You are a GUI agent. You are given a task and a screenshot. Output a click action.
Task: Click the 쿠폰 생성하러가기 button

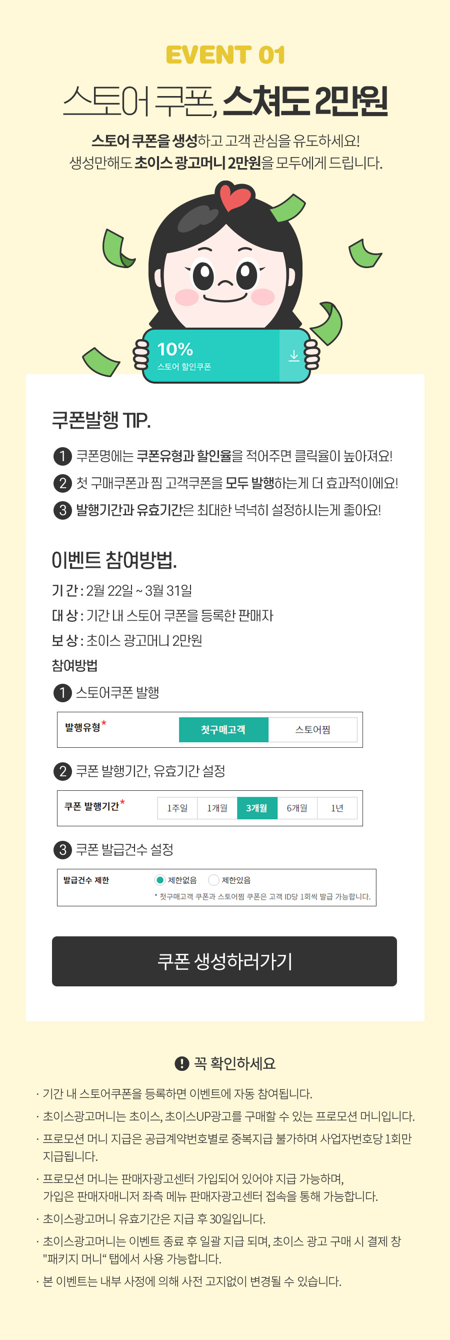[x=224, y=961]
